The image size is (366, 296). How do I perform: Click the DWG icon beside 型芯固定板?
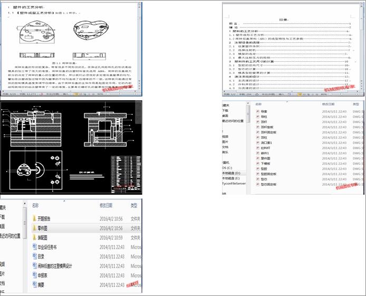coord(258,185)
